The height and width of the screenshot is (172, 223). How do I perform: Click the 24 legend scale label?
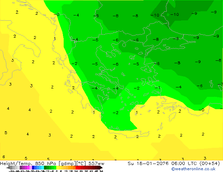tap(76, 171)
